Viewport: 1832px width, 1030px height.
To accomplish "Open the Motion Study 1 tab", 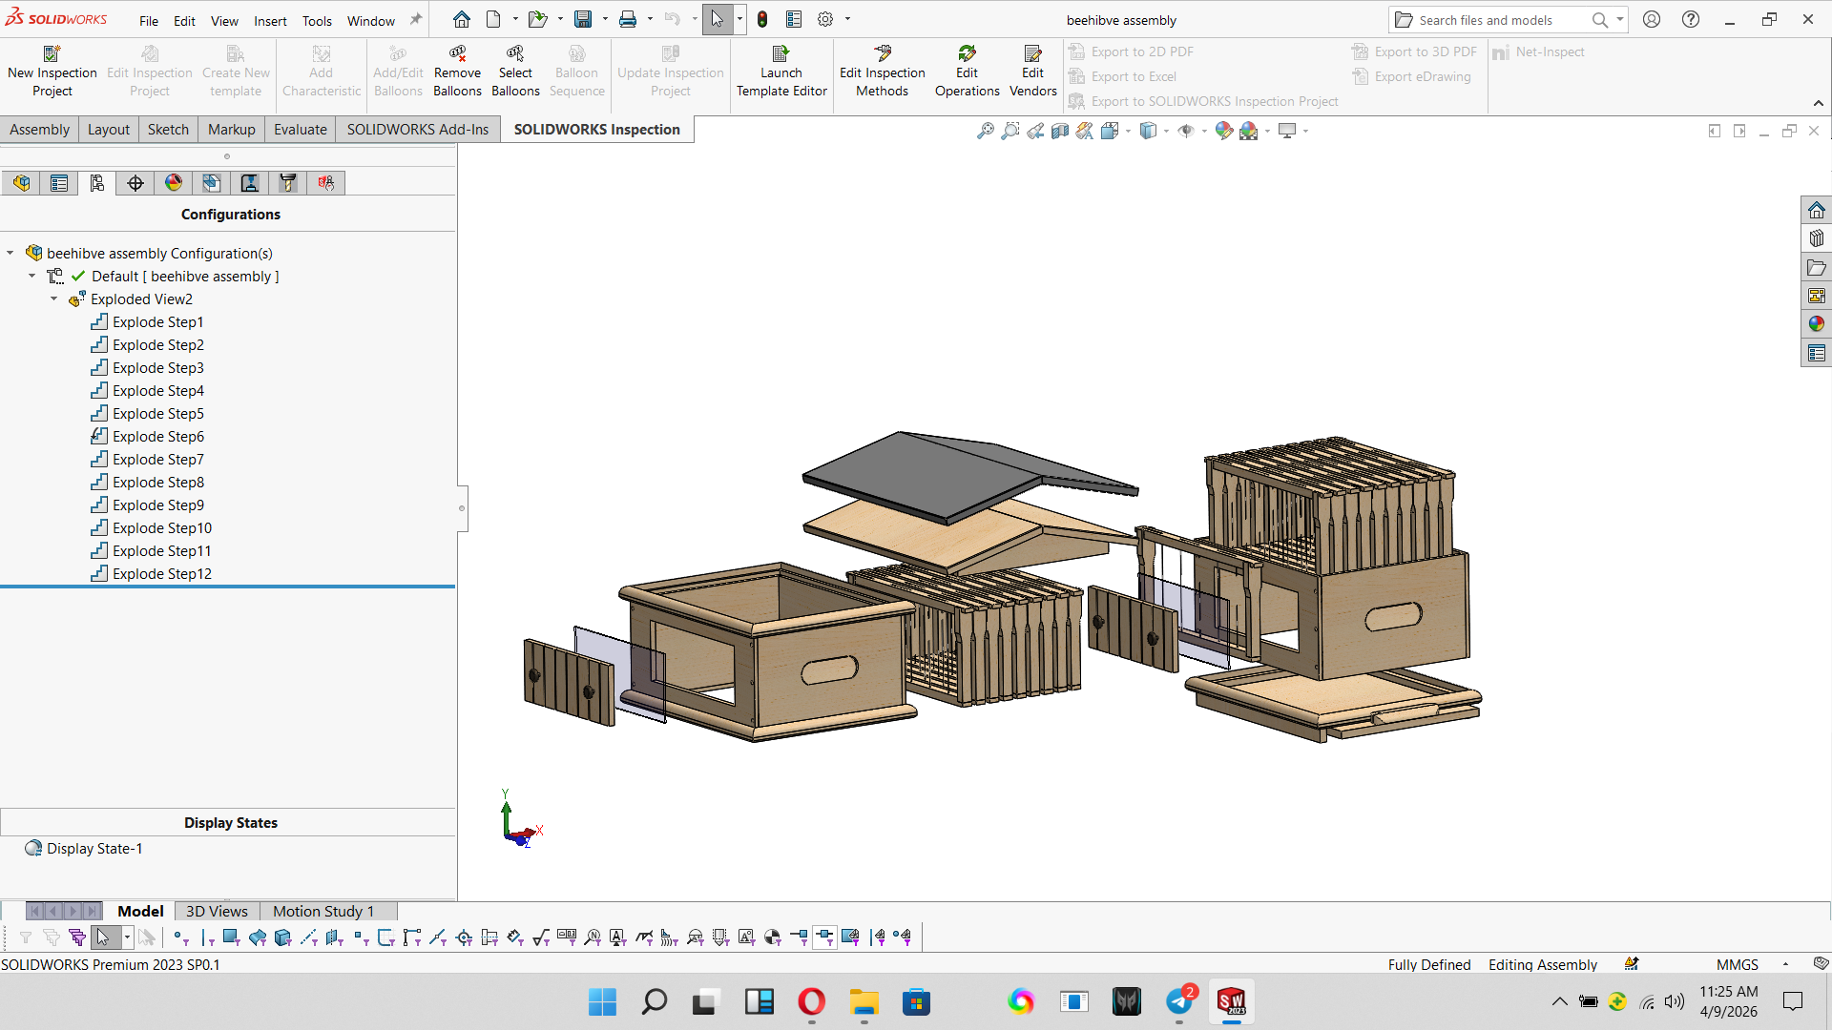I will (x=323, y=911).
